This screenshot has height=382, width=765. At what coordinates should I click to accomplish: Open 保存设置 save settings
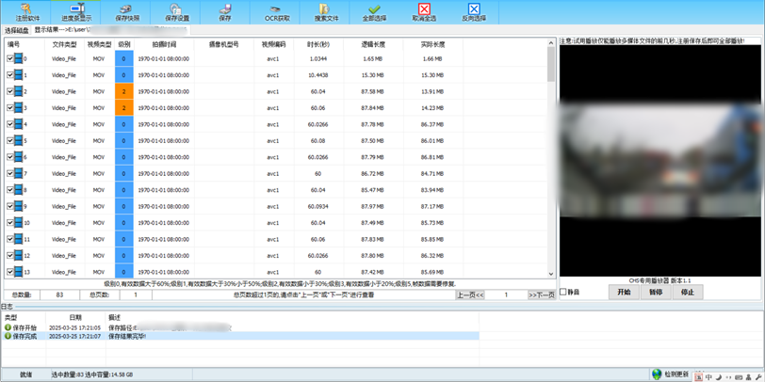[x=176, y=12]
